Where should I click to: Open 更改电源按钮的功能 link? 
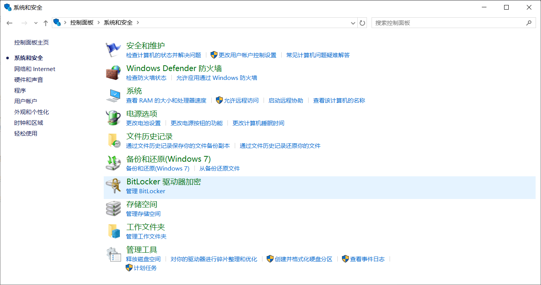[x=197, y=123]
